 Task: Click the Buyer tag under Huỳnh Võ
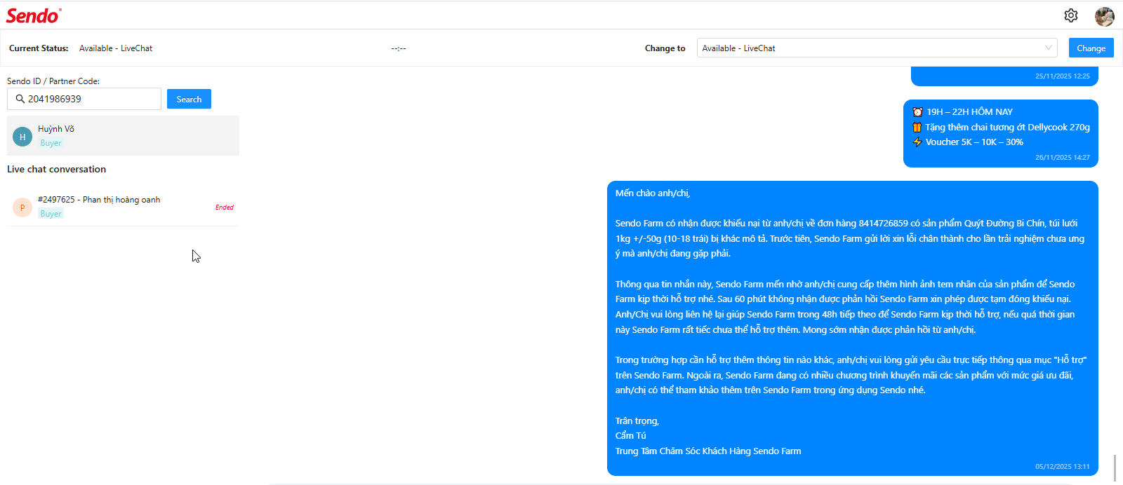click(x=51, y=143)
